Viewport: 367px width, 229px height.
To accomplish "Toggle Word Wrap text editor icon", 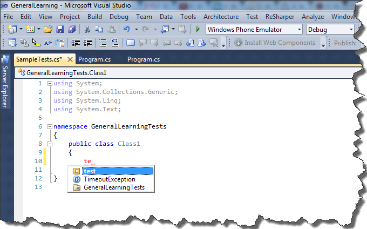I will pos(60,43).
